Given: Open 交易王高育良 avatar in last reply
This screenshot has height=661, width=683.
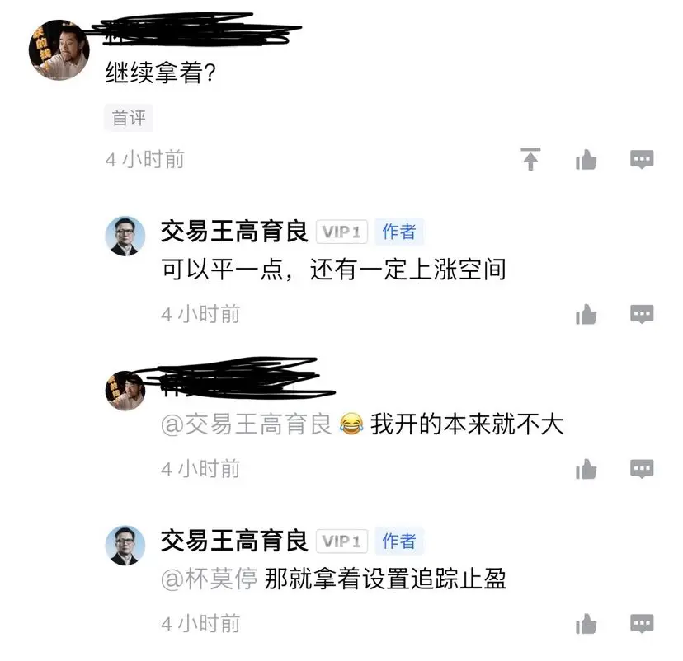Looking at the screenshot, I should pos(125,546).
